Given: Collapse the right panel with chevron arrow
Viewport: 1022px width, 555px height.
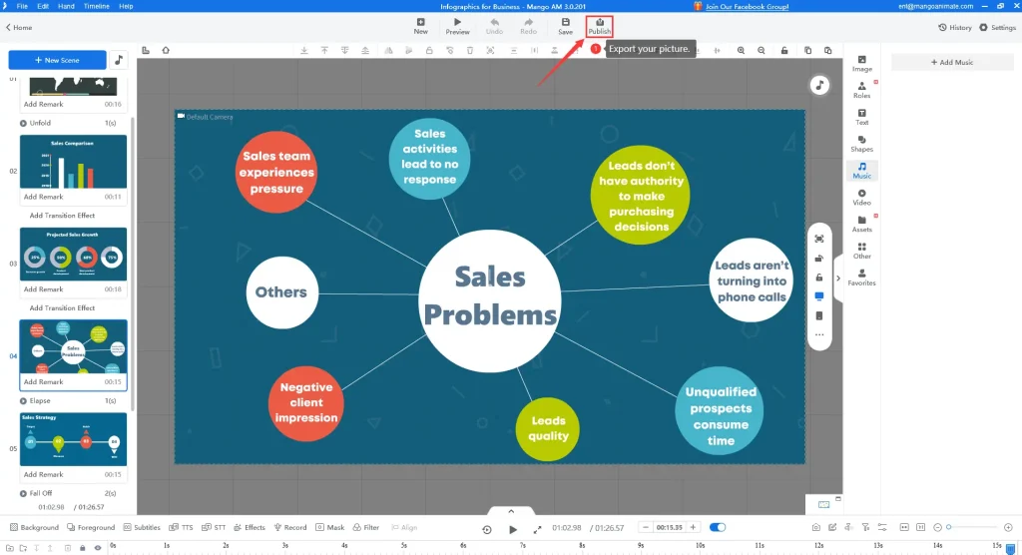Looking at the screenshot, I should pyautogui.click(x=838, y=278).
